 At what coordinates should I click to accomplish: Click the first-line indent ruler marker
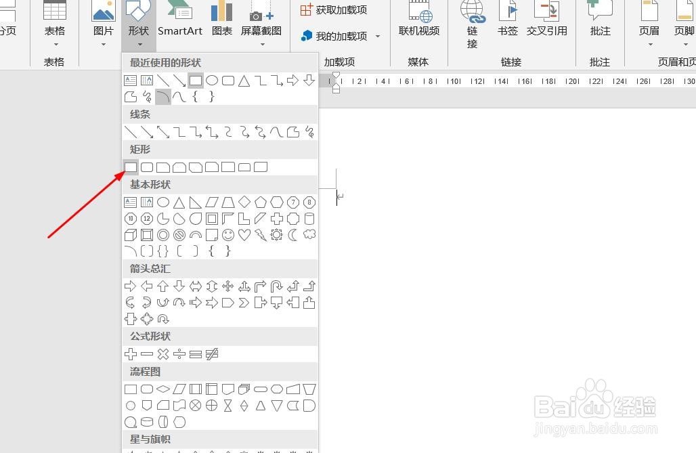336,76
